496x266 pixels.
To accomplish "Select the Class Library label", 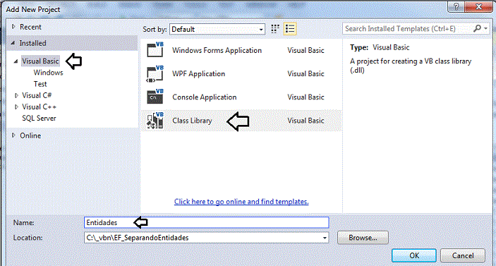I will pos(192,121).
